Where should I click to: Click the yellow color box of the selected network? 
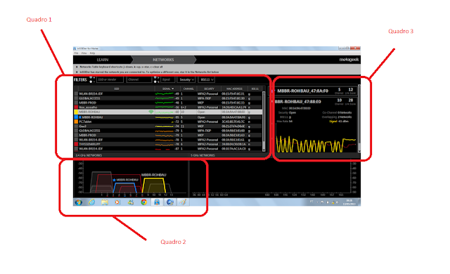(76, 112)
